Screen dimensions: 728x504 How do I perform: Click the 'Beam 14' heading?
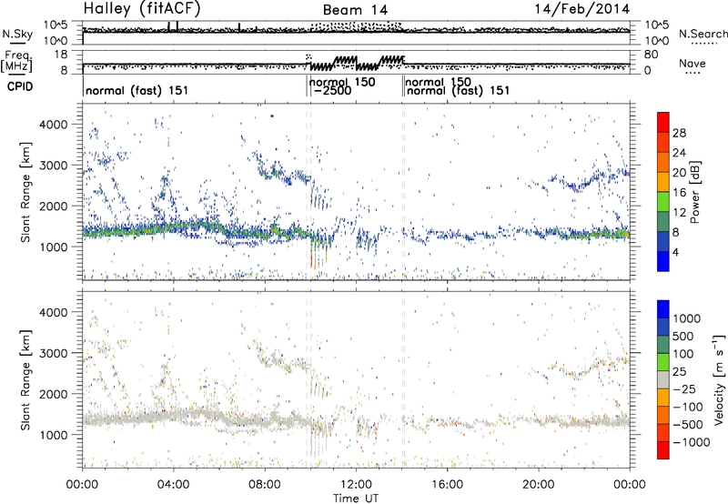355,10
